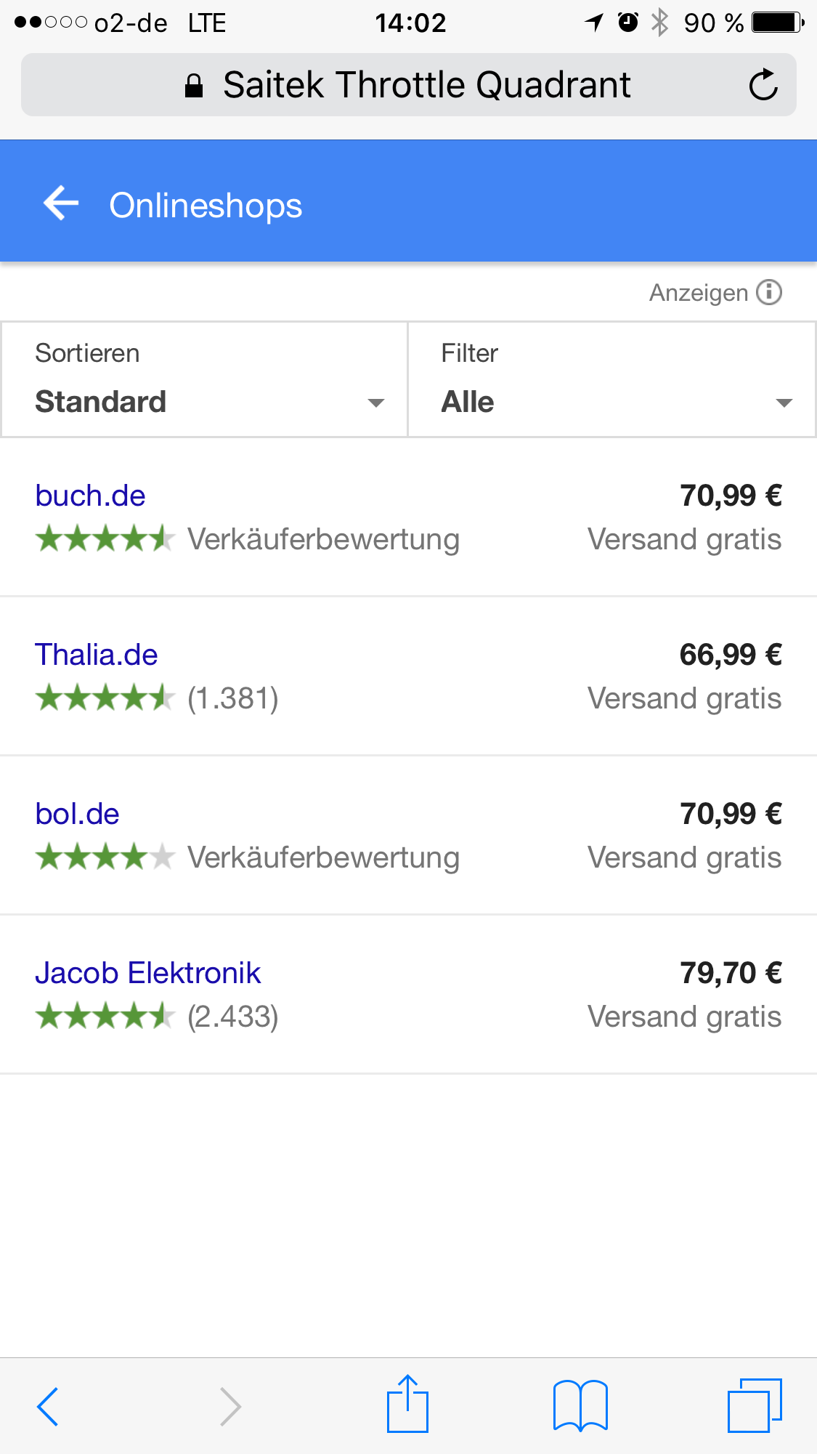Tap the back arrow beside Onlineshops
The image size is (817, 1454).
[61, 203]
